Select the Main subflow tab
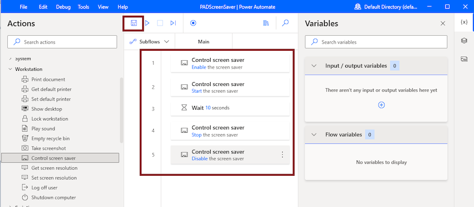474x207 pixels. 204,42
